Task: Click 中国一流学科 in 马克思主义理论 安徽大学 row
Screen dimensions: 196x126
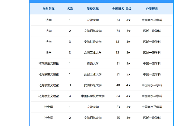Action: pos(152,63)
